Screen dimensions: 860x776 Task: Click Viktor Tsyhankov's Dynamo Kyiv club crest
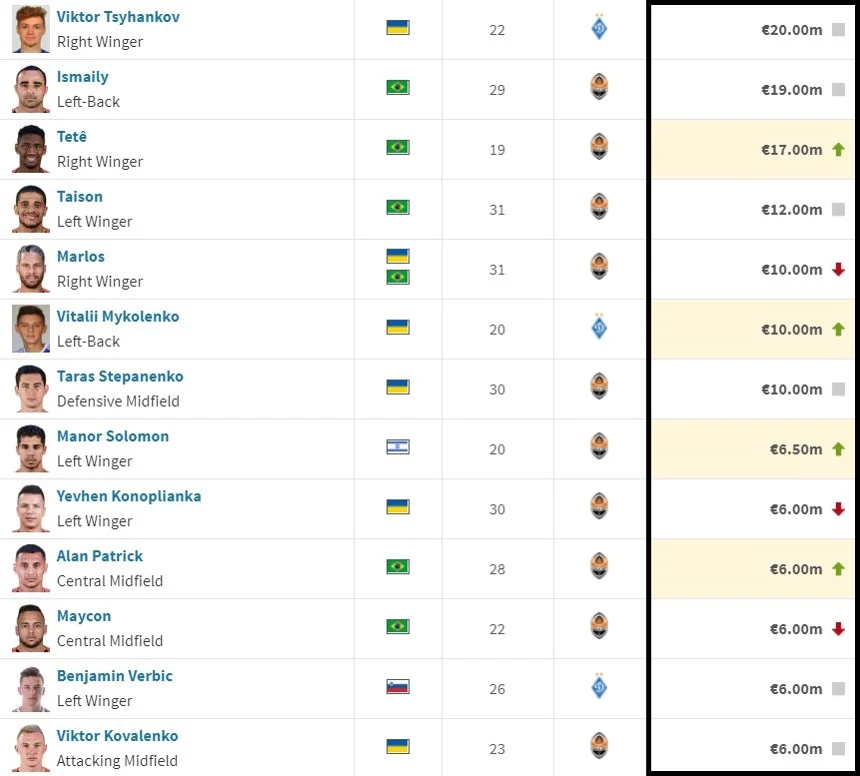599,28
